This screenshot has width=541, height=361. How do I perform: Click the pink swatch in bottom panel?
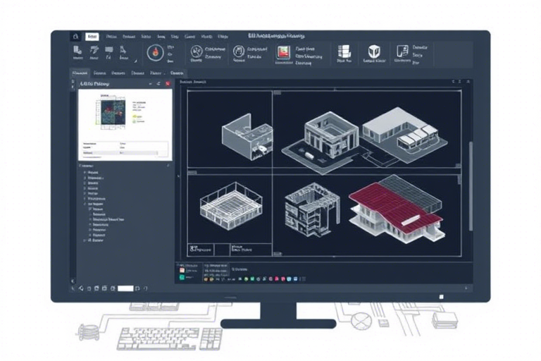pyautogui.click(x=182, y=271)
